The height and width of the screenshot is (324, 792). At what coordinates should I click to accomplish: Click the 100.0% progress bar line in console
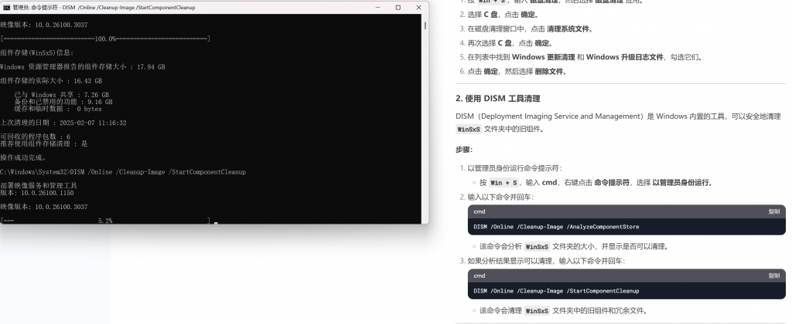(x=105, y=39)
